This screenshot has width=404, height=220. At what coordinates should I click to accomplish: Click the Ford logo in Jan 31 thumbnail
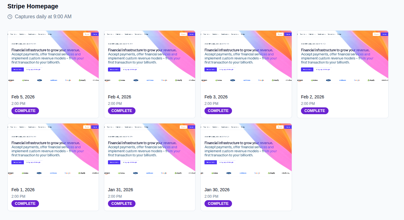[x=136, y=173]
